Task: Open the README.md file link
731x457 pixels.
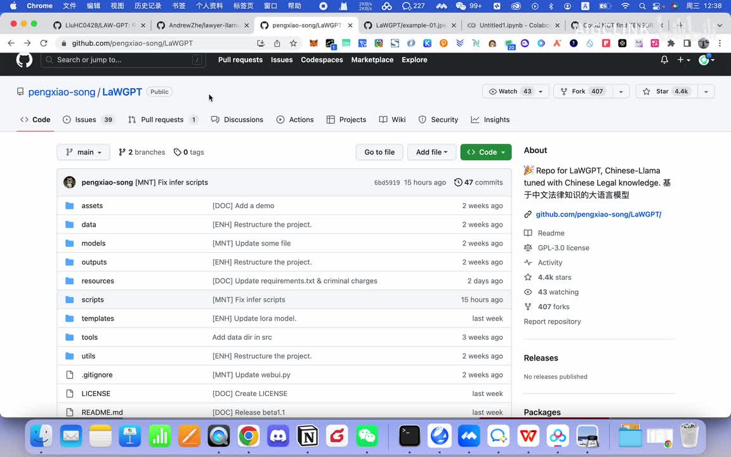Action: [102, 412]
